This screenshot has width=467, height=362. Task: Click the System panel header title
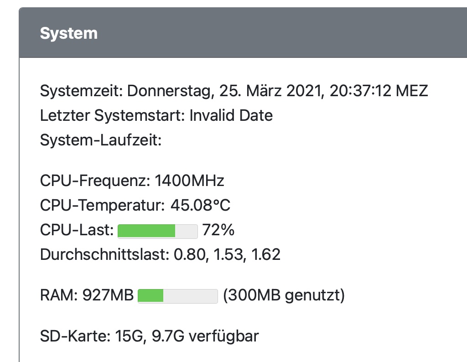click(x=69, y=33)
